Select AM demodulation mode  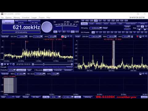tap(83, 21)
